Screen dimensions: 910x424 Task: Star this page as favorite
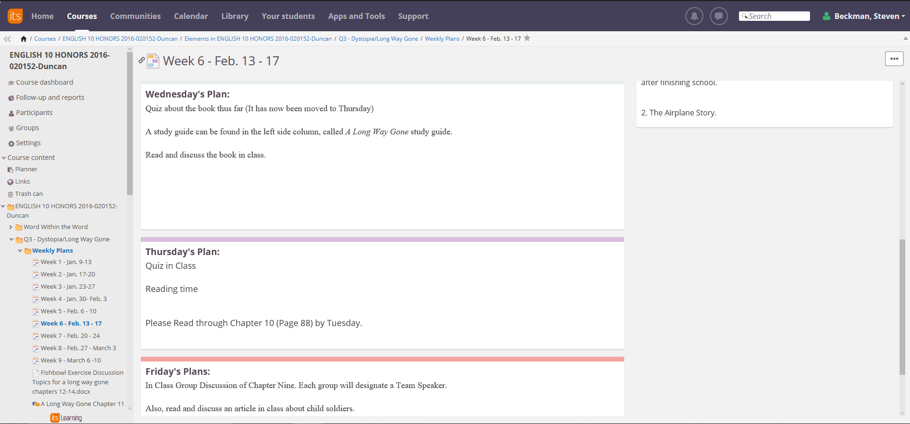pyautogui.click(x=527, y=38)
